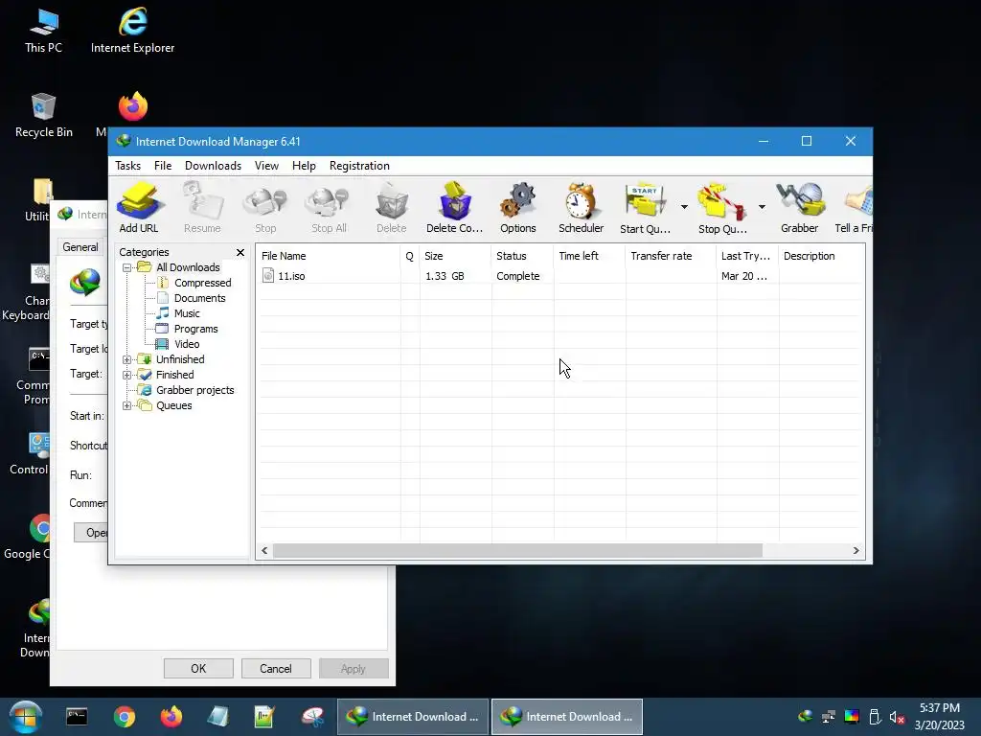981x736 pixels.
Task: Close the Categories panel
Action: click(x=240, y=252)
